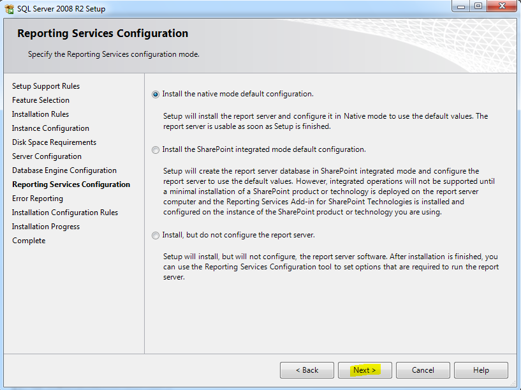
Task: Select the bold Reporting Services Configuration step
Action: pyautogui.click(x=71, y=184)
